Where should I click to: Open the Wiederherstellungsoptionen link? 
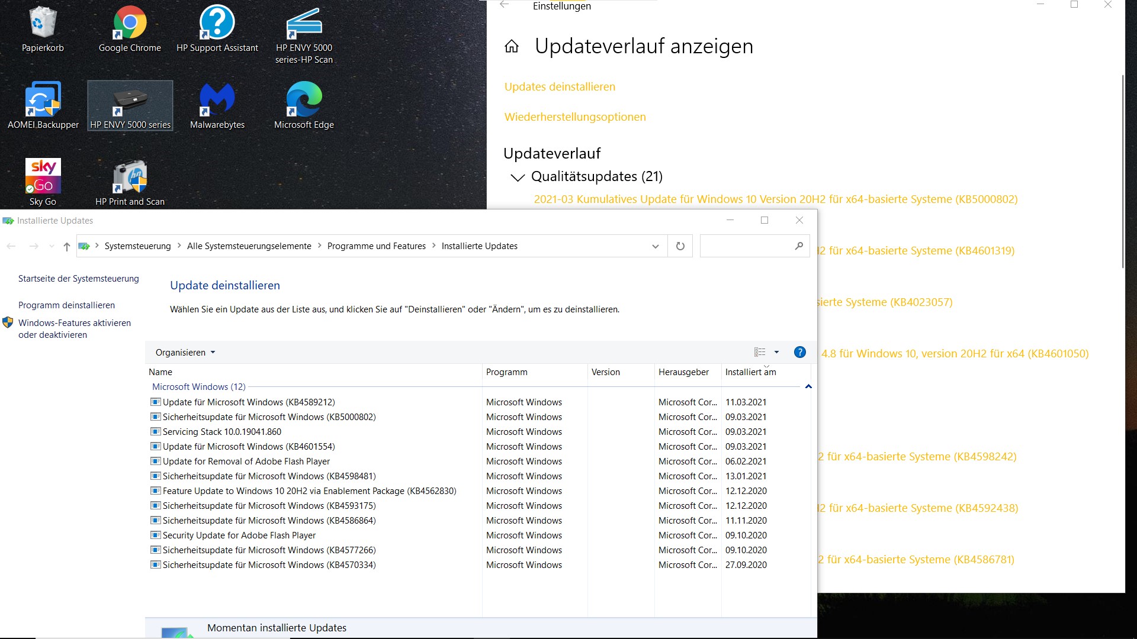click(x=574, y=117)
